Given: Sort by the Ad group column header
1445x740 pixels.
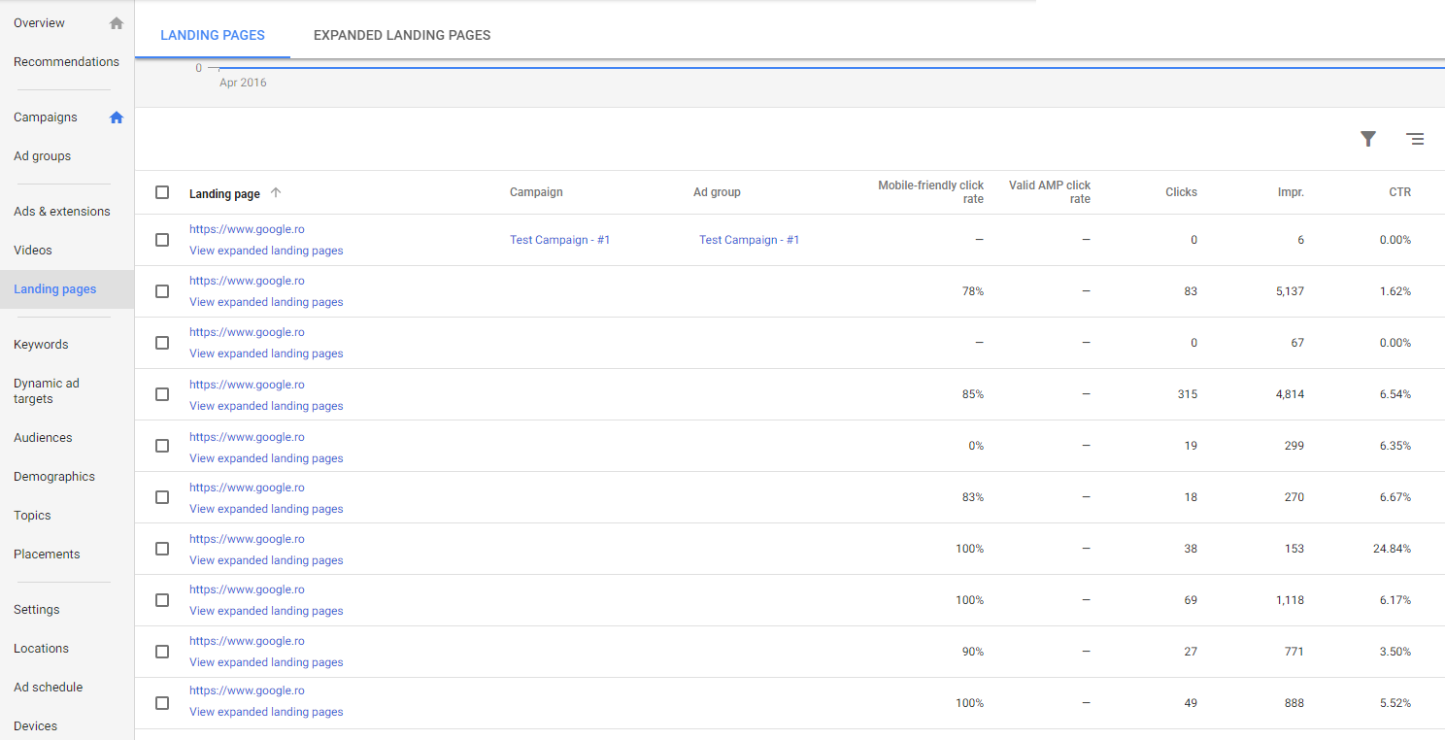Looking at the screenshot, I should (x=717, y=192).
